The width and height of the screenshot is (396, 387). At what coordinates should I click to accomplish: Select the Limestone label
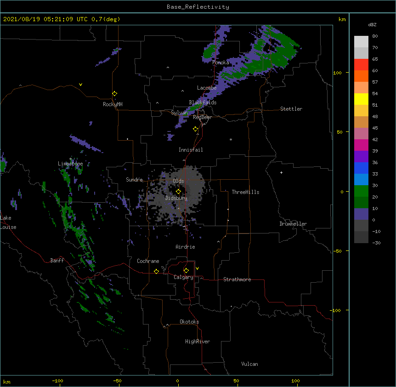coord(70,164)
